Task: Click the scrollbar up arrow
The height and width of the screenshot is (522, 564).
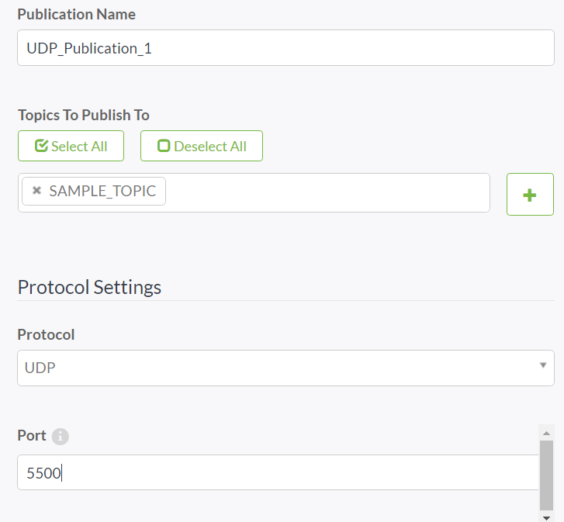Action: [547, 433]
